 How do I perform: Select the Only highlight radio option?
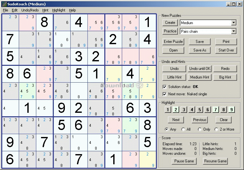pos(200,129)
